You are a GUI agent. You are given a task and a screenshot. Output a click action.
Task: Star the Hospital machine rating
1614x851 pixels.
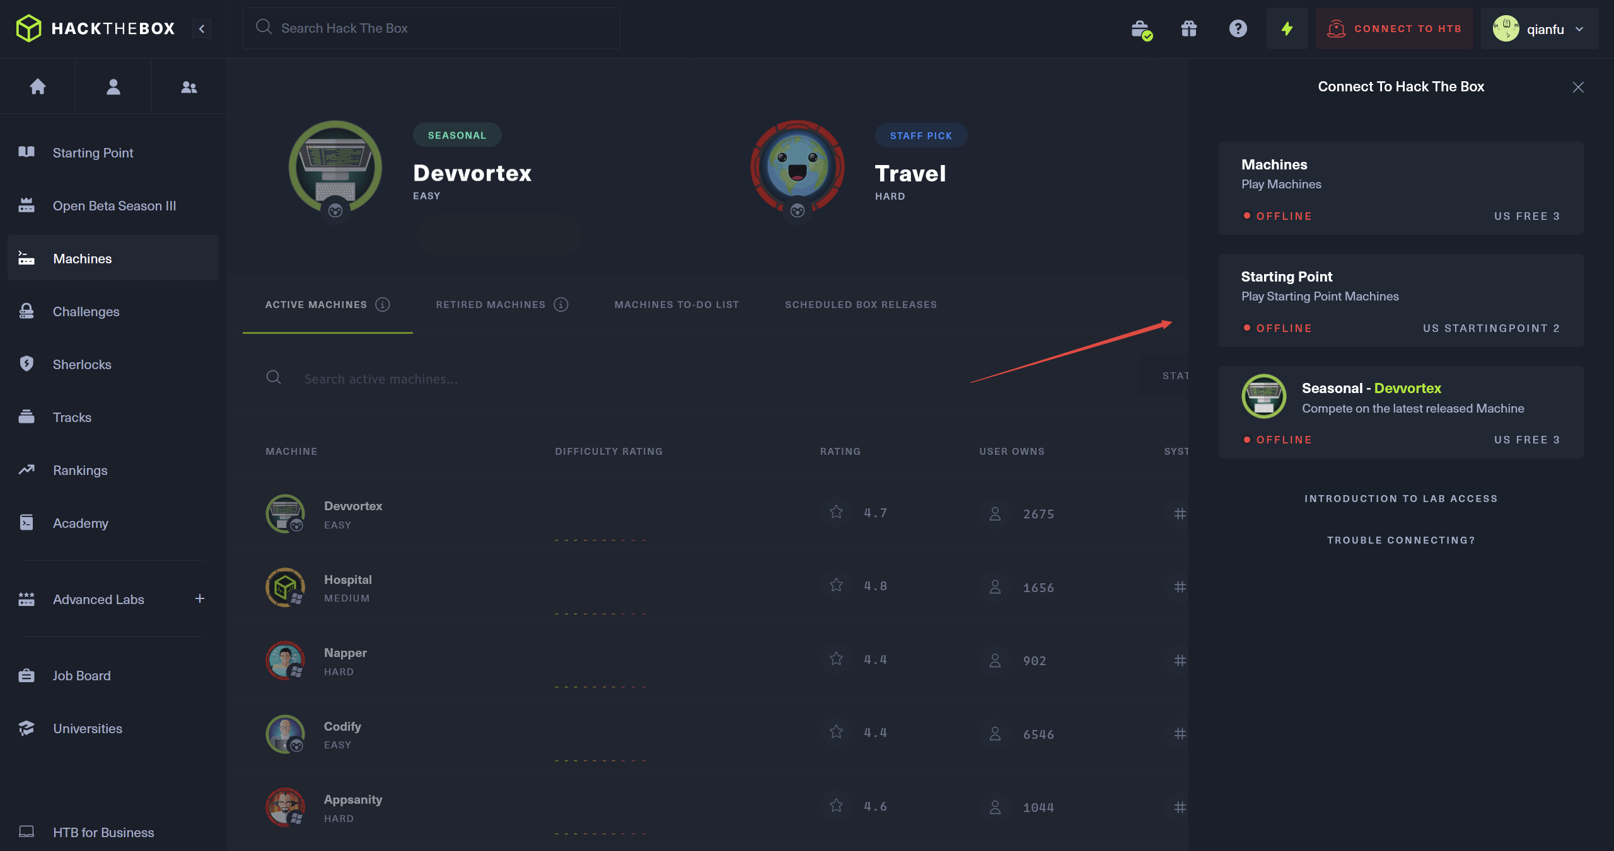pos(836,585)
